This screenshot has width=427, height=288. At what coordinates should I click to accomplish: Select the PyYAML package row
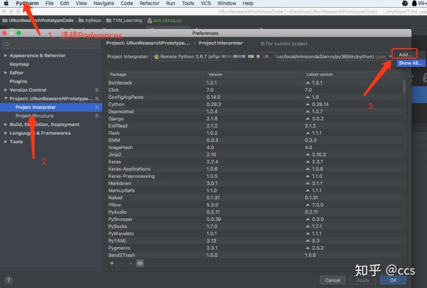(254, 241)
